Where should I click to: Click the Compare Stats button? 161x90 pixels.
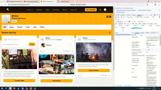click(19, 80)
